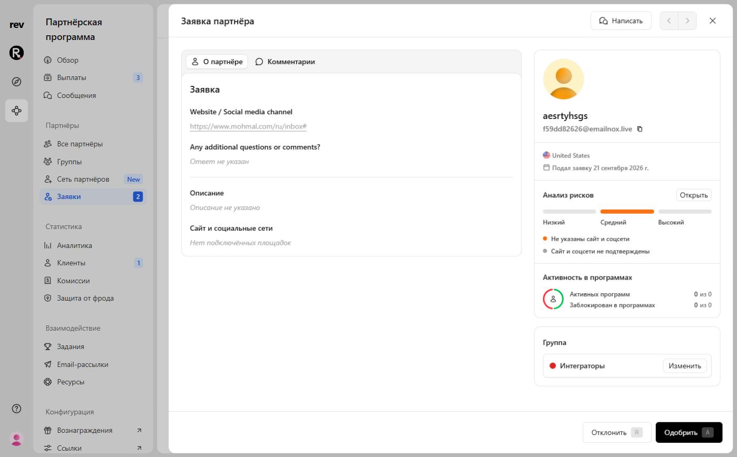
Task: Open Комиссии page
Action: coord(93,281)
